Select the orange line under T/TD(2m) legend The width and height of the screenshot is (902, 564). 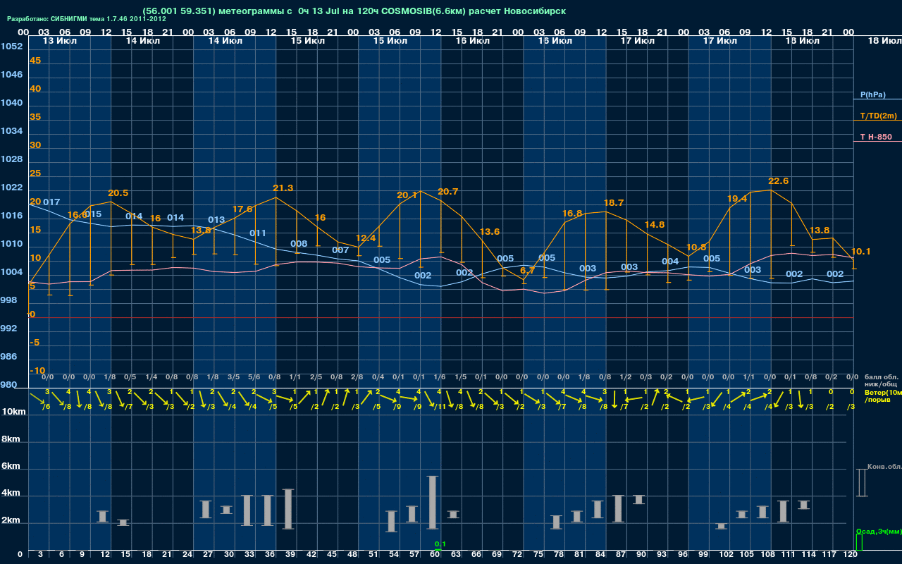coord(877,121)
